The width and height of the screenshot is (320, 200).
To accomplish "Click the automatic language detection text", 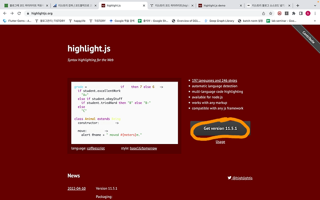I will [x=215, y=86].
